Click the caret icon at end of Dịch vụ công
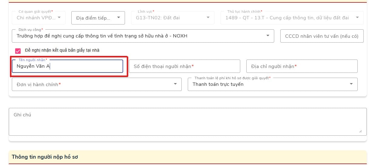This screenshot has height=165, width=388. click(x=268, y=36)
